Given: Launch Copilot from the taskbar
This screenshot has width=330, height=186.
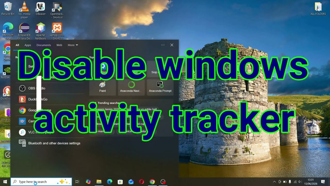Looking at the screenshot, I should coord(88,182).
